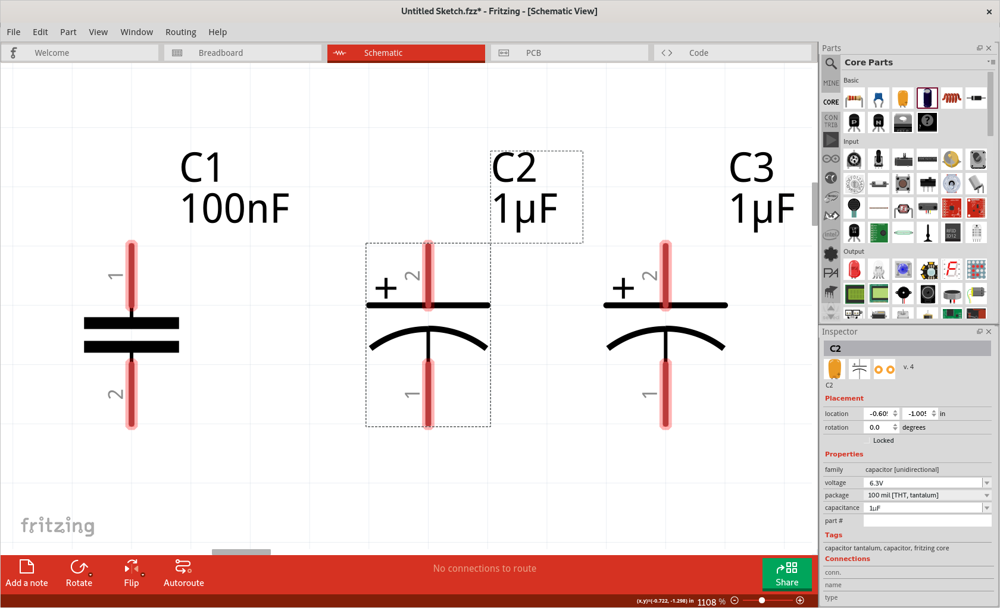This screenshot has height=608, width=1000.
Task: Select the blue ceramic capacitor part
Action: (879, 98)
